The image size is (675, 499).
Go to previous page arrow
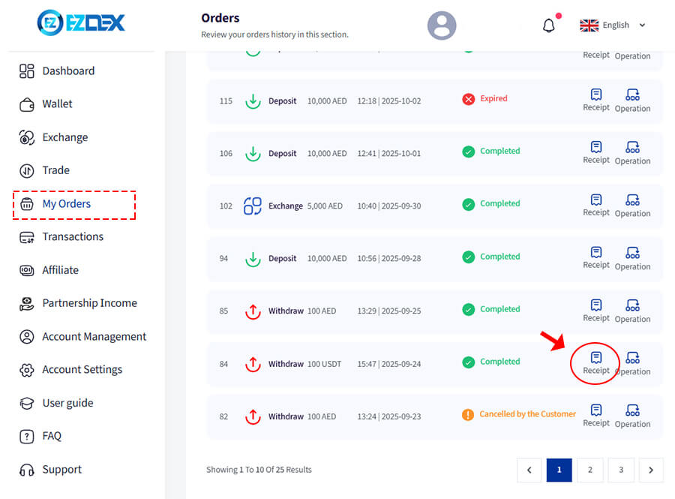pyautogui.click(x=529, y=470)
